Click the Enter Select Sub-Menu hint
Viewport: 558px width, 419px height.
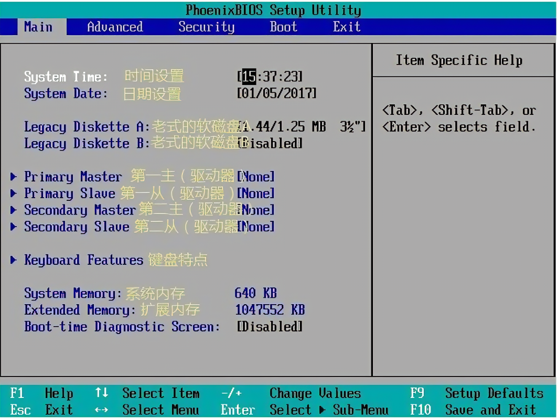point(305,410)
